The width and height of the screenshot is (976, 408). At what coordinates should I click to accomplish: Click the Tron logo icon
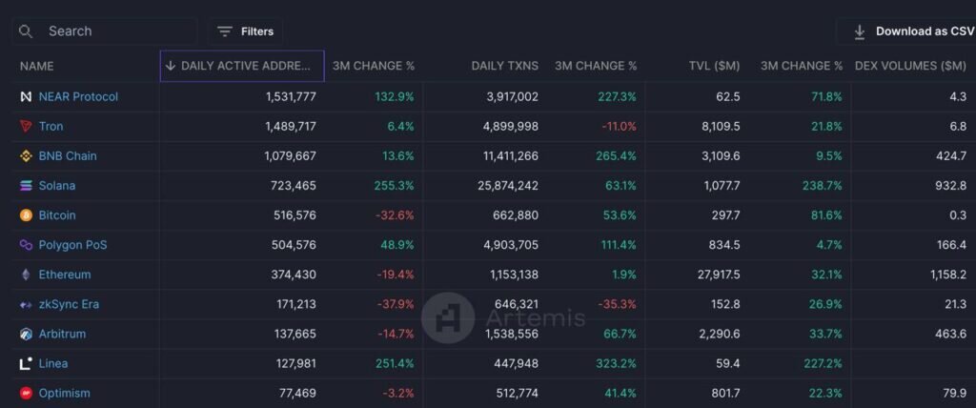pos(26,127)
